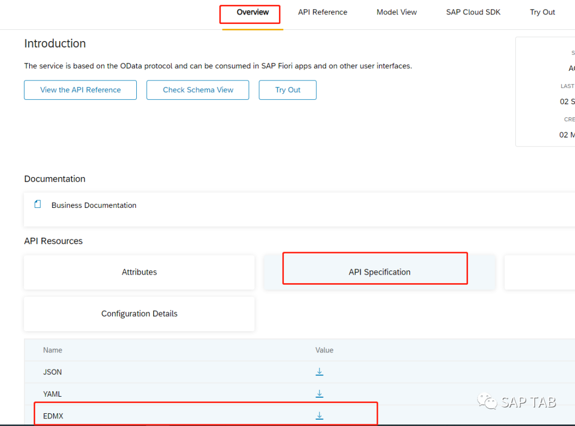
Task: Click View the API Reference button
Action: tap(80, 90)
